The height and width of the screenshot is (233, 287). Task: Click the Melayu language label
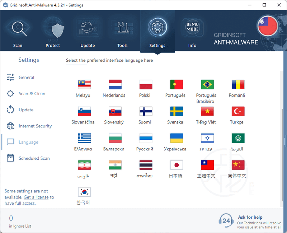(83, 95)
